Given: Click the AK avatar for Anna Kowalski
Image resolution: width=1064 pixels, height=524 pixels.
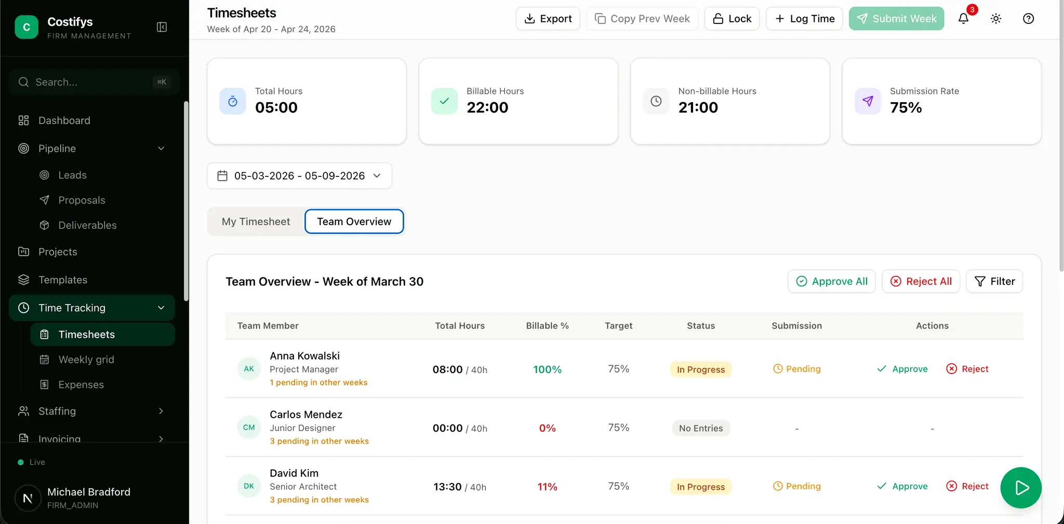Looking at the screenshot, I should [x=249, y=369].
